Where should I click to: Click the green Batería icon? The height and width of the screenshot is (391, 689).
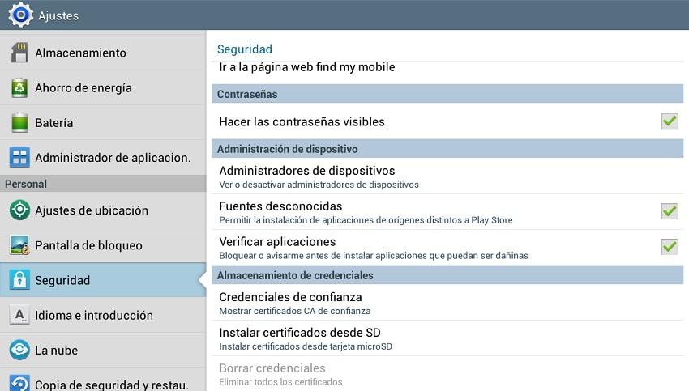tap(19, 123)
